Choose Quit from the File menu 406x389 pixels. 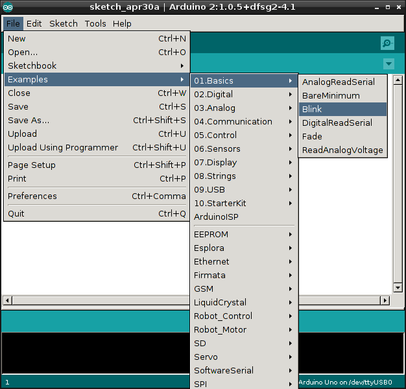[97, 214]
